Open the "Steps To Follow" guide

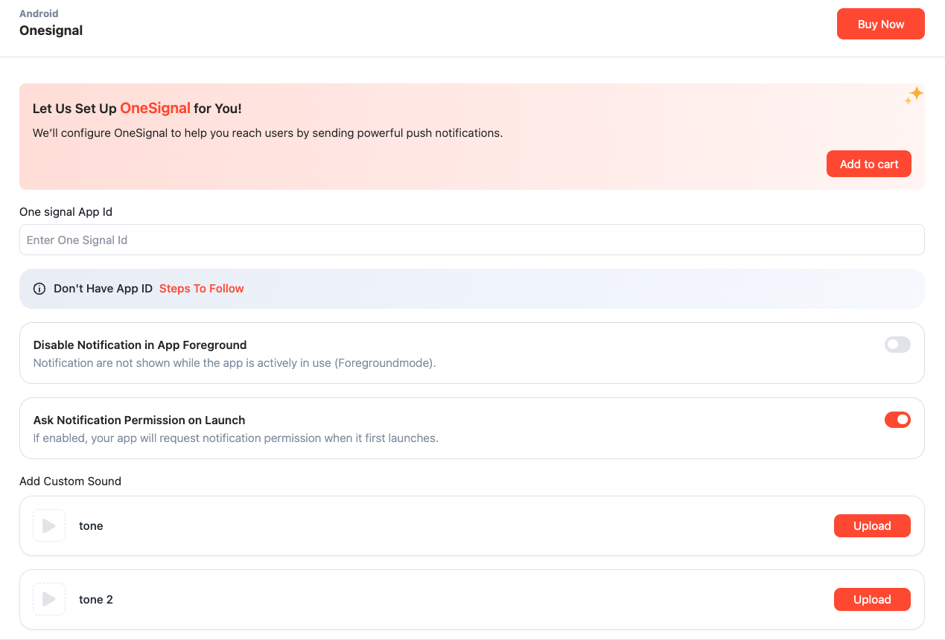point(201,288)
